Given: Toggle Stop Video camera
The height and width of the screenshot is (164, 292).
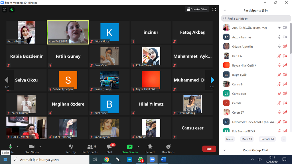Looking at the screenshot, I should tap(31, 147).
